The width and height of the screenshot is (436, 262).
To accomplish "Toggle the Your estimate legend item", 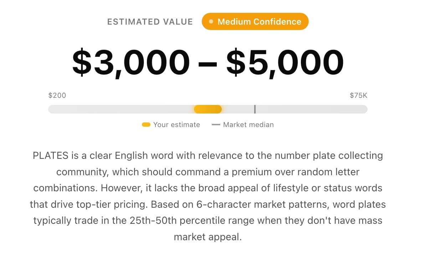I will [x=171, y=125].
